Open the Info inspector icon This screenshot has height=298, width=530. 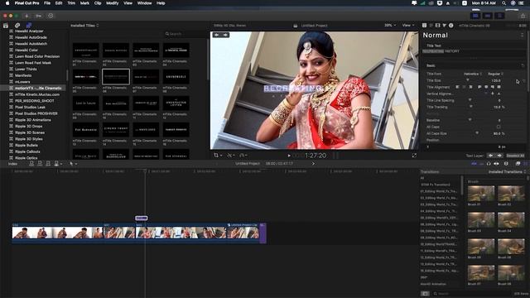pyautogui.click(x=450, y=26)
